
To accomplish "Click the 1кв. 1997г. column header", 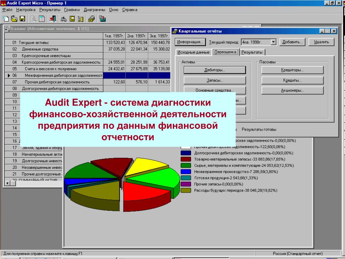I will (x=114, y=36).
